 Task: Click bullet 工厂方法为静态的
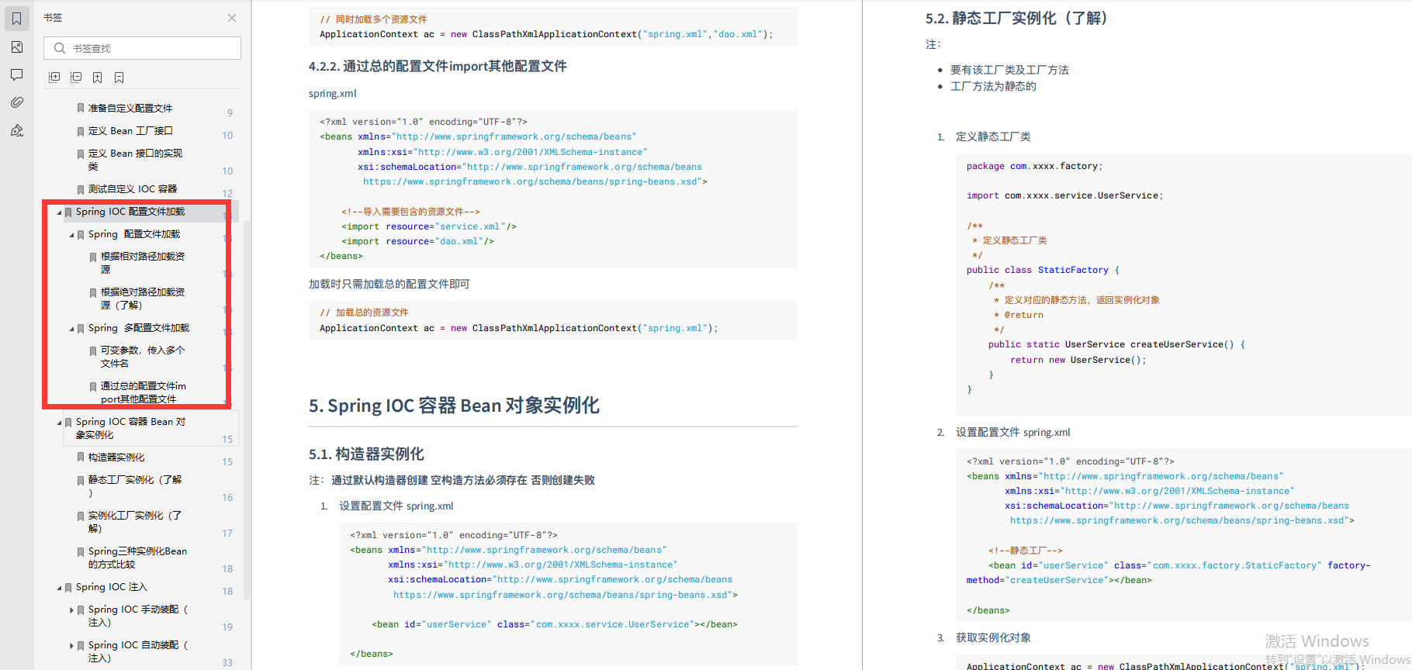993,86
